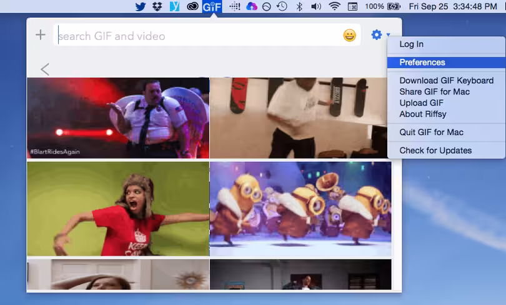
Task: Open the emoji picker smiley icon
Action: tap(349, 35)
